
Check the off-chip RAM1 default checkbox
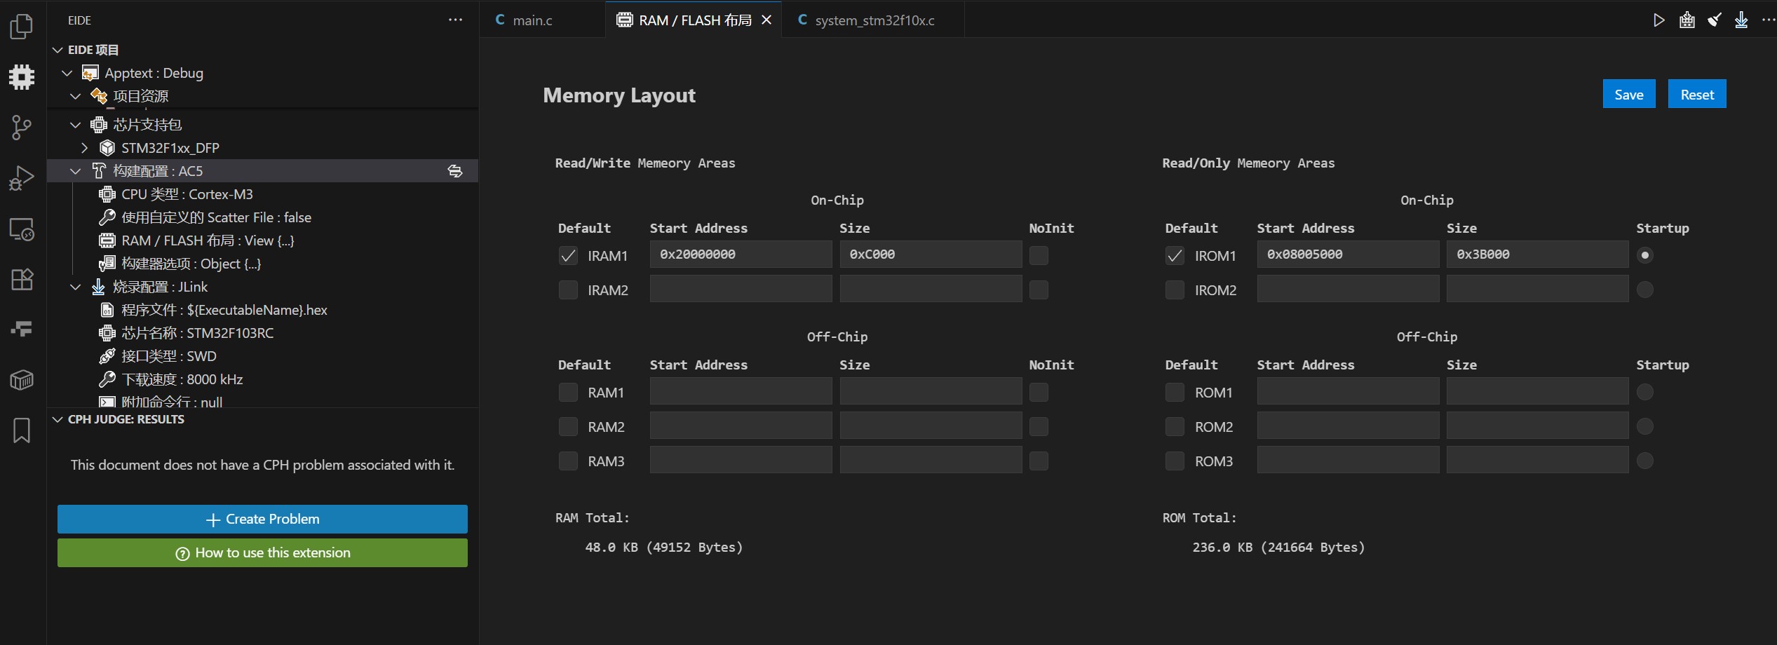point(568,393)
